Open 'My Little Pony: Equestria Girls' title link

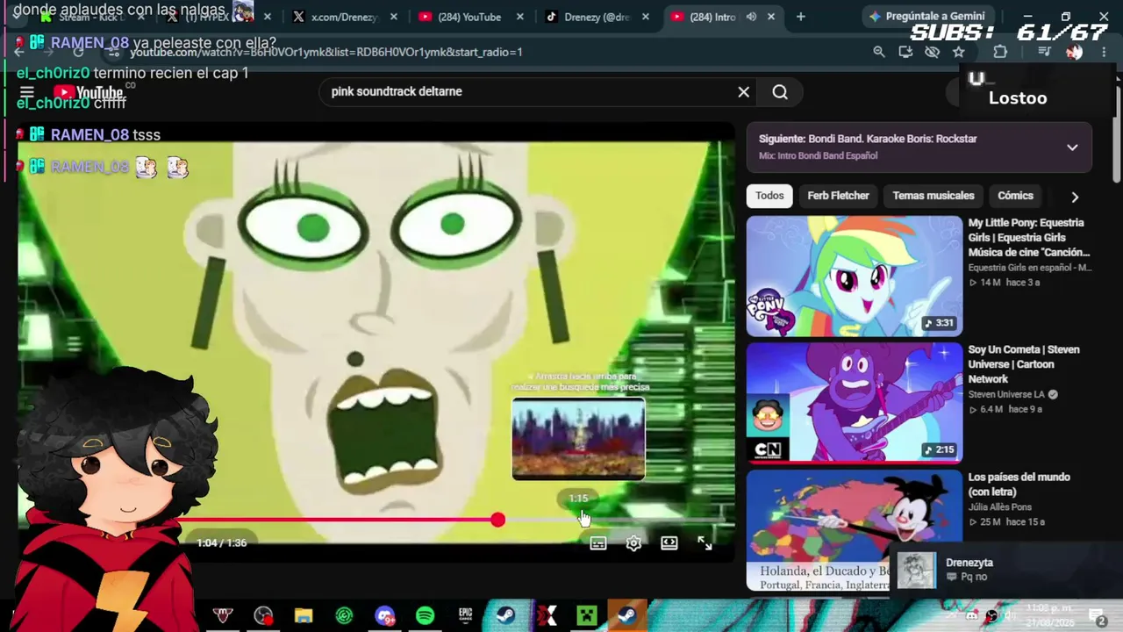coord(1029,238)
